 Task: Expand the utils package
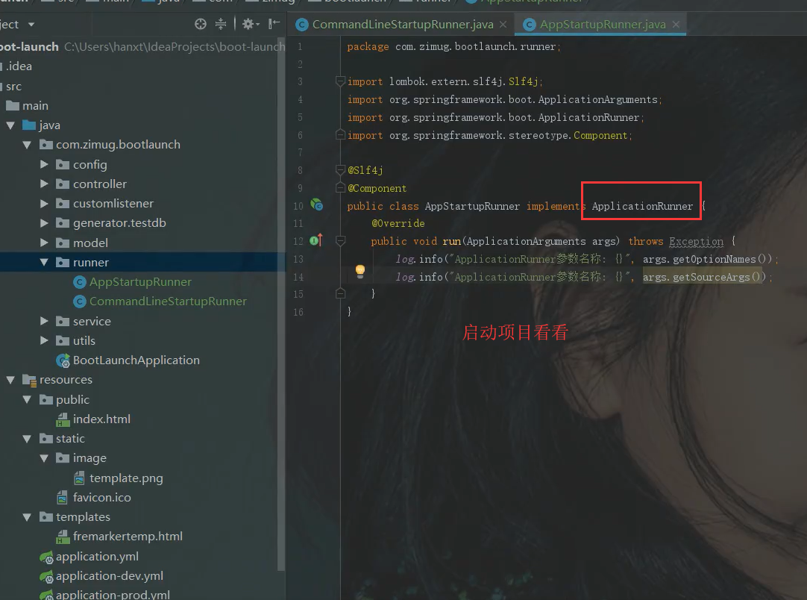(44, 340)
